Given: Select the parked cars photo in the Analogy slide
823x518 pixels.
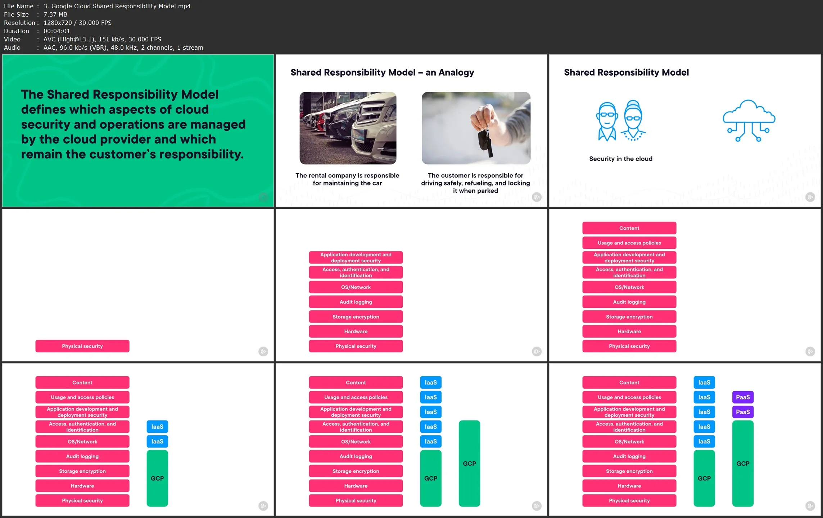Looking at the screenshot, I should pos(348,128).
